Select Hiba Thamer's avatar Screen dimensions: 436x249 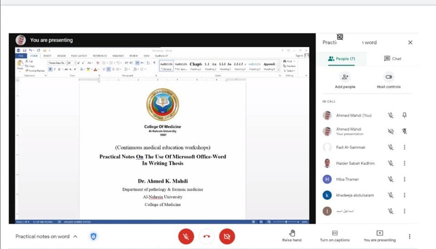(327, 179)
